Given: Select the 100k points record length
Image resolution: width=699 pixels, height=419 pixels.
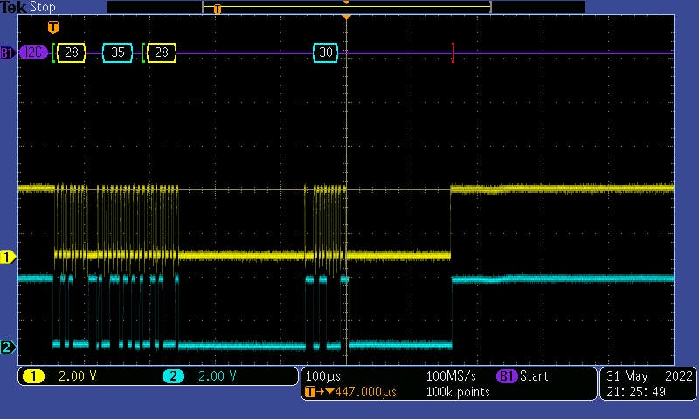Looking at the screenshot, I should point(459,392).
